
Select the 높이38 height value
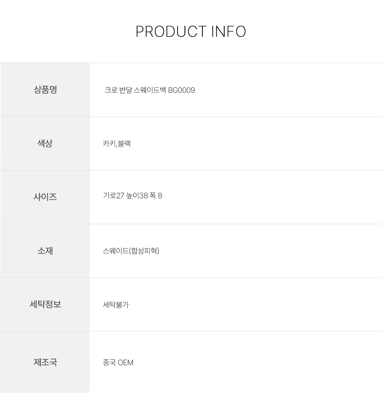point(138,196)
